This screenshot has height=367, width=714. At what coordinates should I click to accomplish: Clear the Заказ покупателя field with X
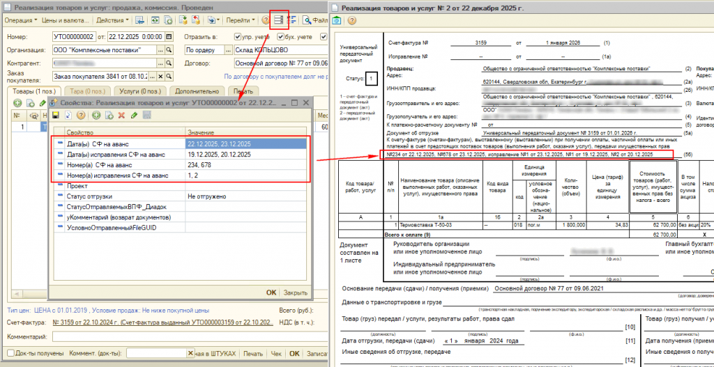(162, 77)
